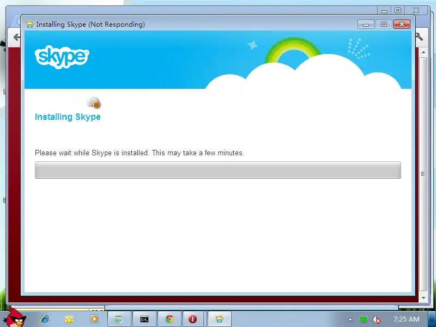436x327 pixels.
Task: Open Internet Explorer from the taskbar
Action: tap(44, 319)
